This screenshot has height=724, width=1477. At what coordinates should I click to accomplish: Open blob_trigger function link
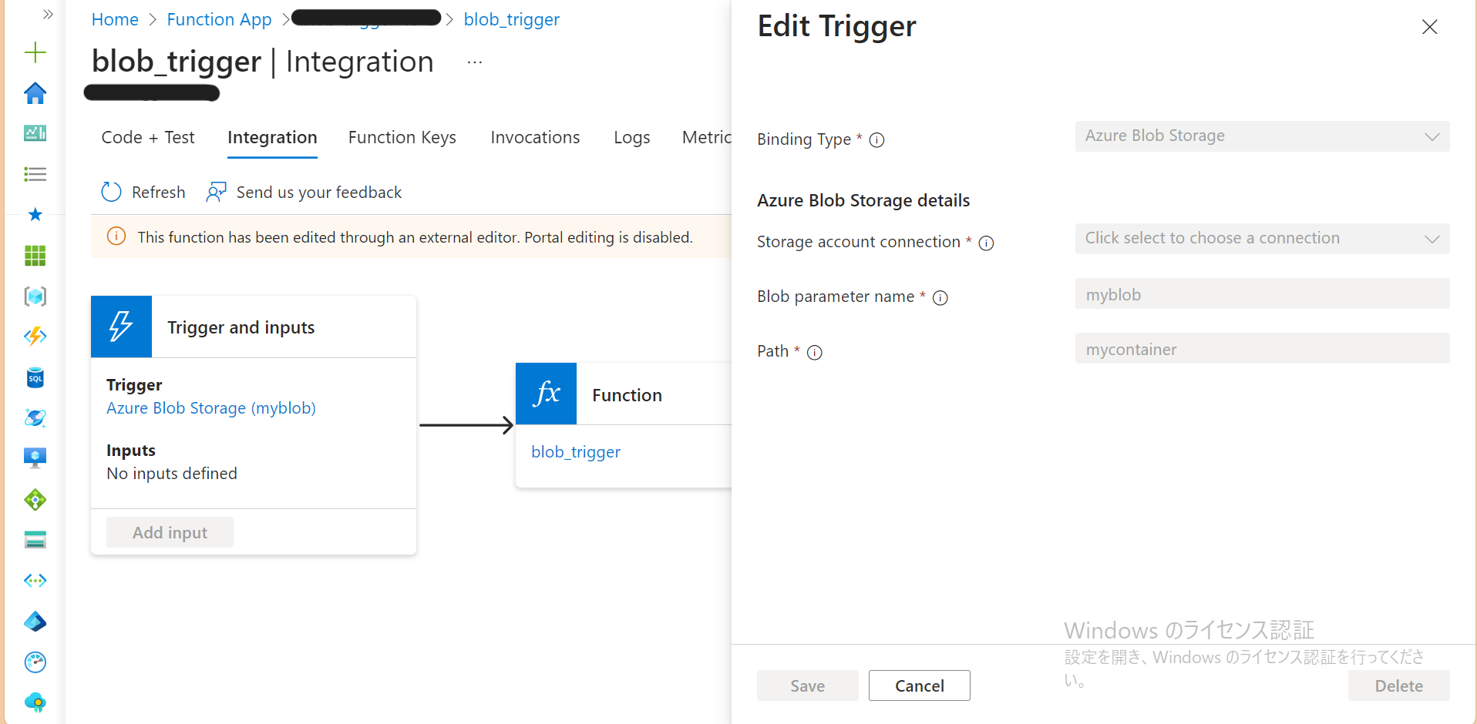tap(576, 452)
